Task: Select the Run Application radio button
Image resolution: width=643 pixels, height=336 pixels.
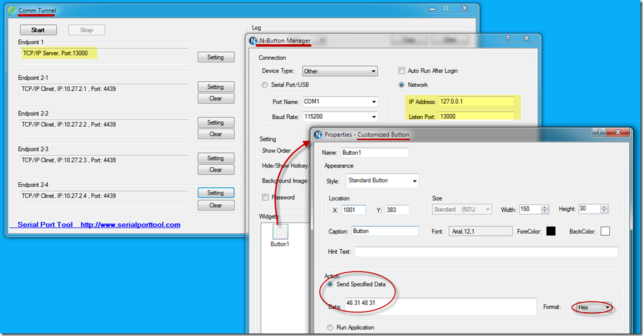Action: (x=330, y=327)
